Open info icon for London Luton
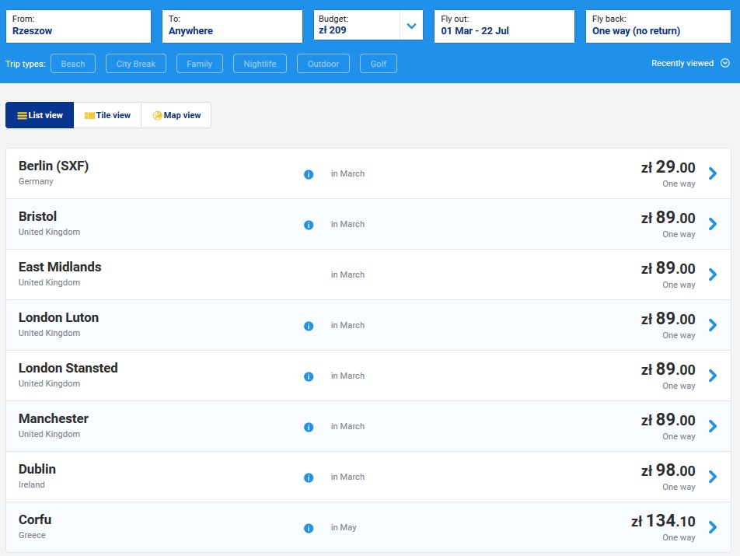Viewport: 740px width, 556px height. click(x=309, y=326)
